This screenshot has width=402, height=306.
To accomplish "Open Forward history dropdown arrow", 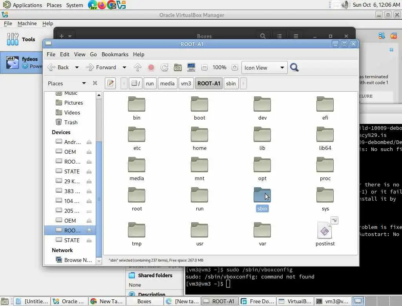I will (x=124, y=67).
